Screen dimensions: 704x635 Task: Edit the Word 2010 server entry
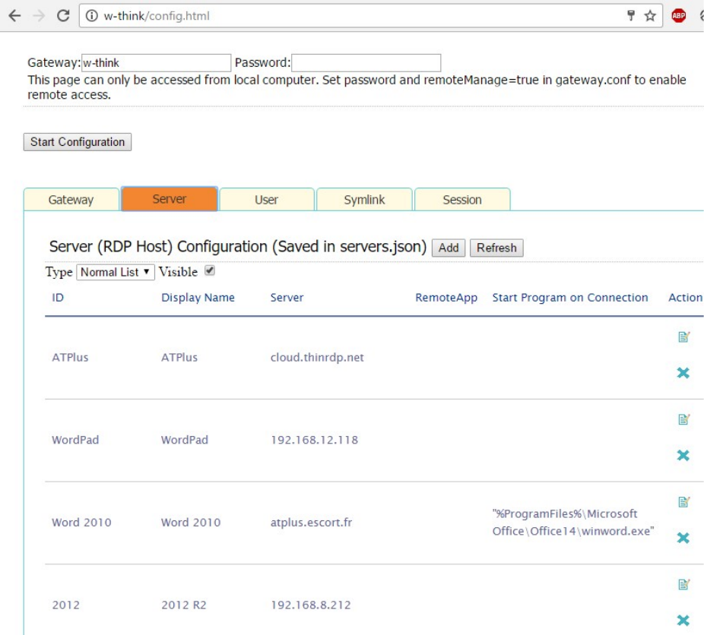click(683, 502)
